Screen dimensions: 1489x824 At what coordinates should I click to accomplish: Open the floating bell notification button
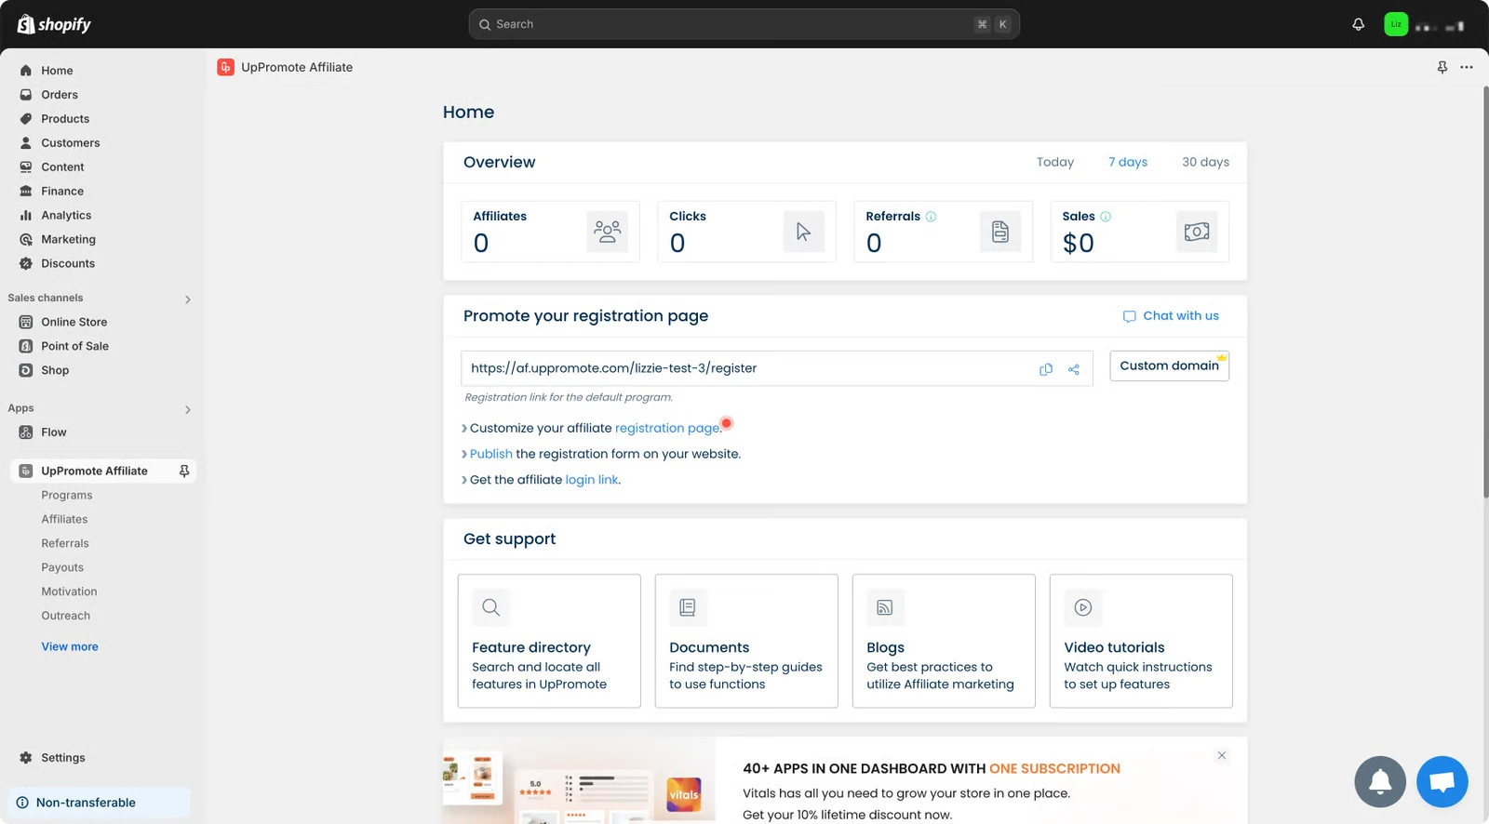(1380, 781)
